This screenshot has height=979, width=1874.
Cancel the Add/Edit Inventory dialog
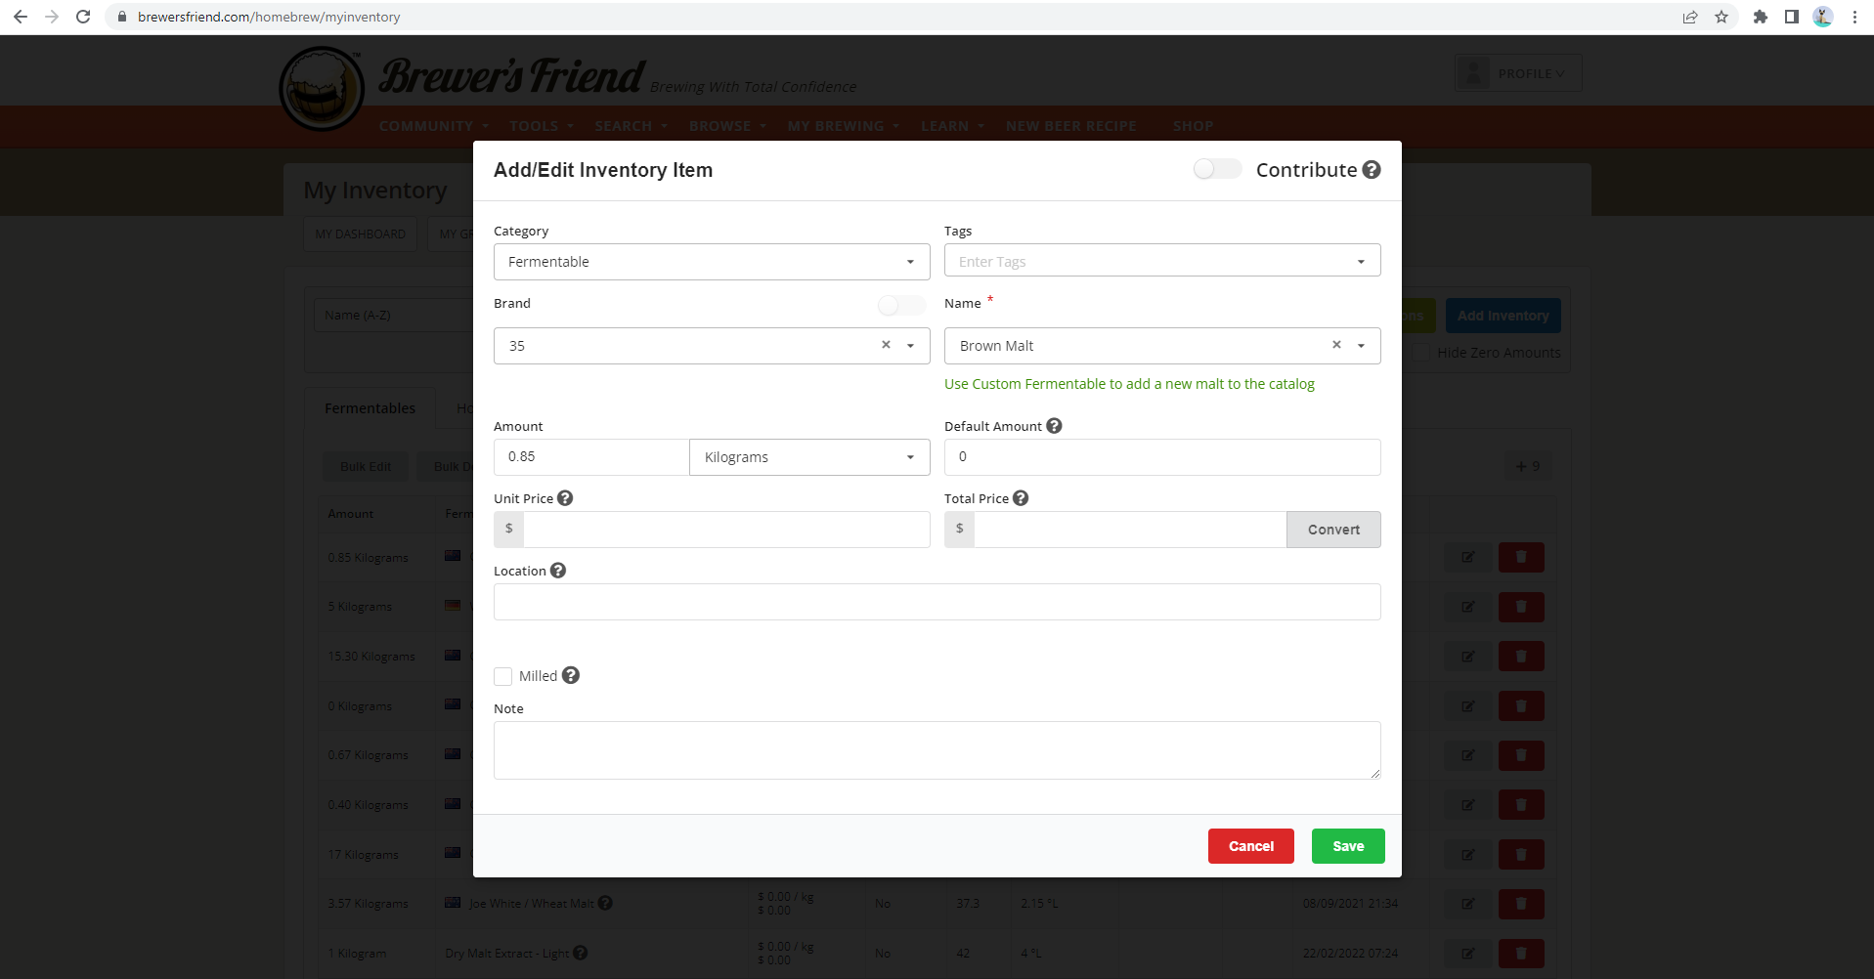point(1250,846)
